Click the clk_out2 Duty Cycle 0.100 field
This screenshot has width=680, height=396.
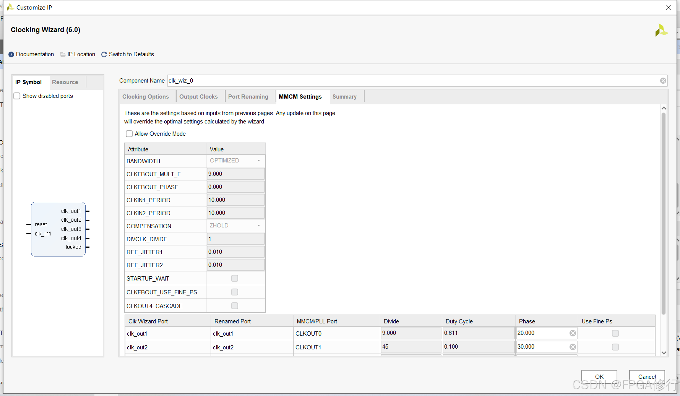point(479,347)
